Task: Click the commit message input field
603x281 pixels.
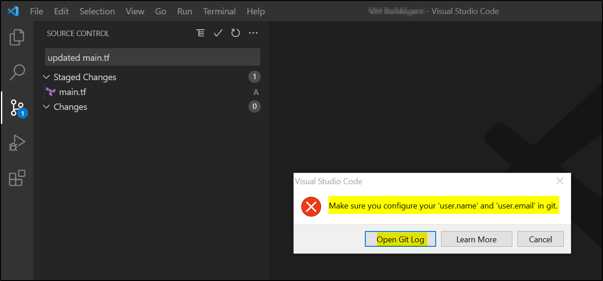Action: click(x=152, y=57)
